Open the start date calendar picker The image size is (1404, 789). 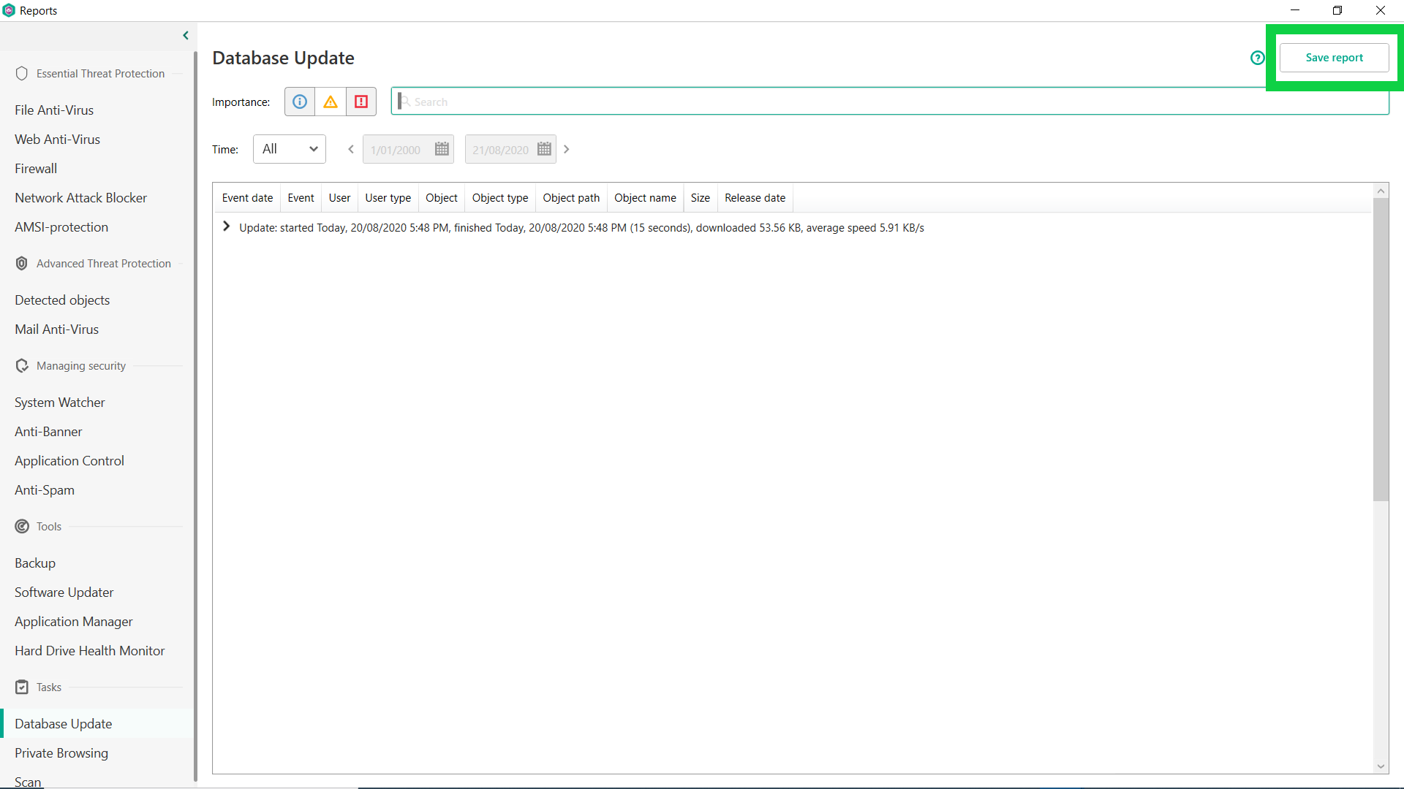442,149
